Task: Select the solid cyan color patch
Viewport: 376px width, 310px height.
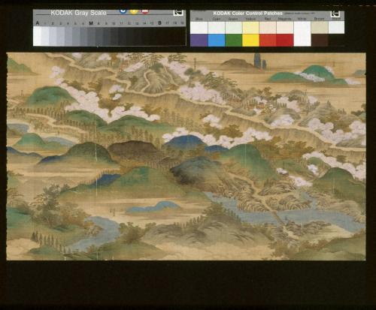Action: (217, 41)
